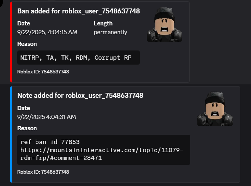Click the 'Ban added for roblox_user_7548637748' title
Screen dimensions: 251x186
pos(78,11)
